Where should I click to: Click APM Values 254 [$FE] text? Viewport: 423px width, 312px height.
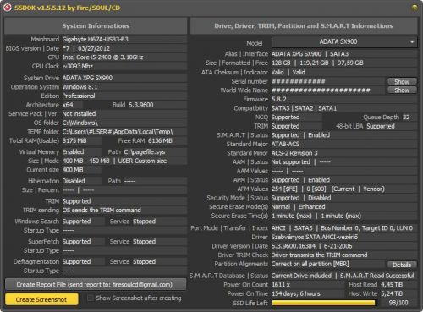(x=284, y=189)
